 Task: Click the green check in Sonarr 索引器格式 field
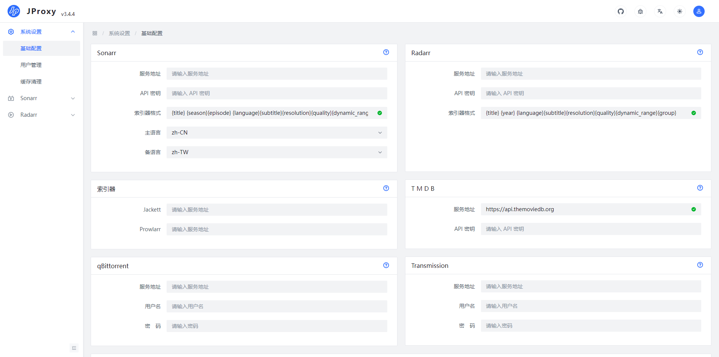coord(380,113)
